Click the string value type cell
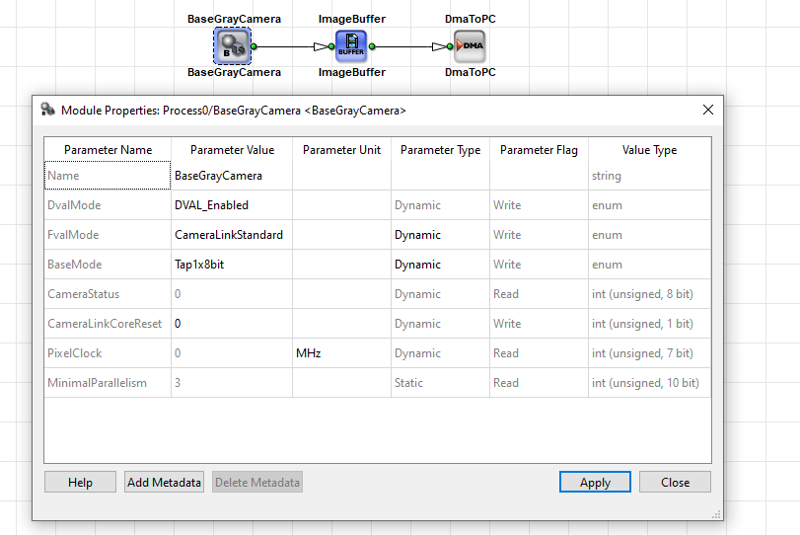 point(649,176)
